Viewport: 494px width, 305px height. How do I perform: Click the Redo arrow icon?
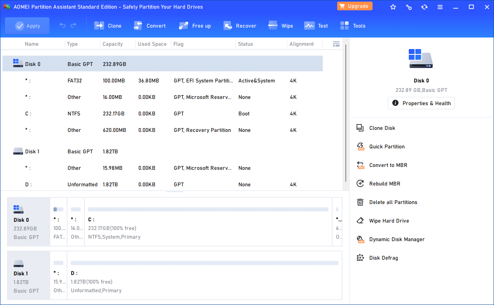(74, 26)
